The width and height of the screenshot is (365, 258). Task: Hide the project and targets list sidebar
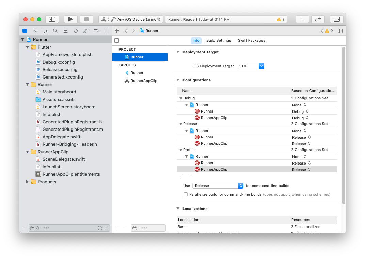point(117,40)
